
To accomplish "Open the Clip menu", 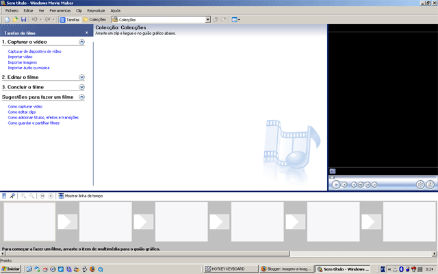I will 79,11.
